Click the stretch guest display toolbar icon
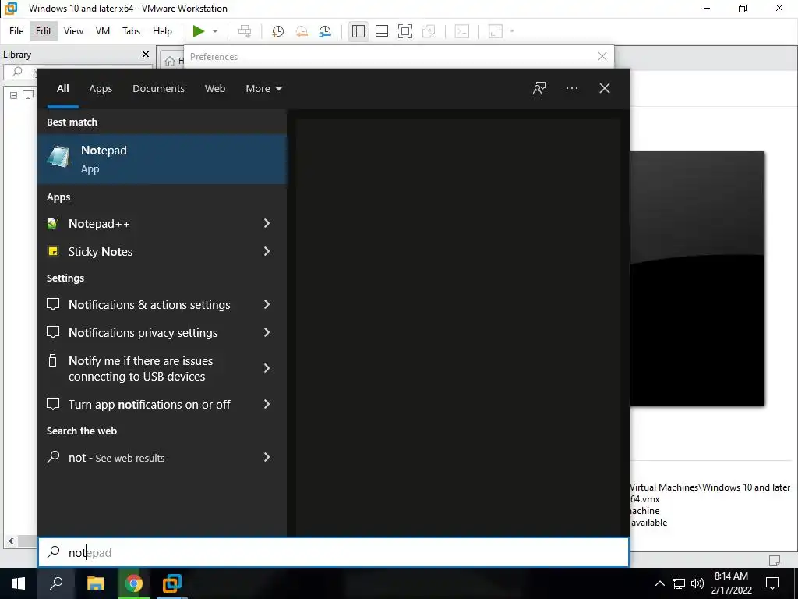The height and width of the screenshot is (599, 798). pyautogui.click(x=495, y=31)
